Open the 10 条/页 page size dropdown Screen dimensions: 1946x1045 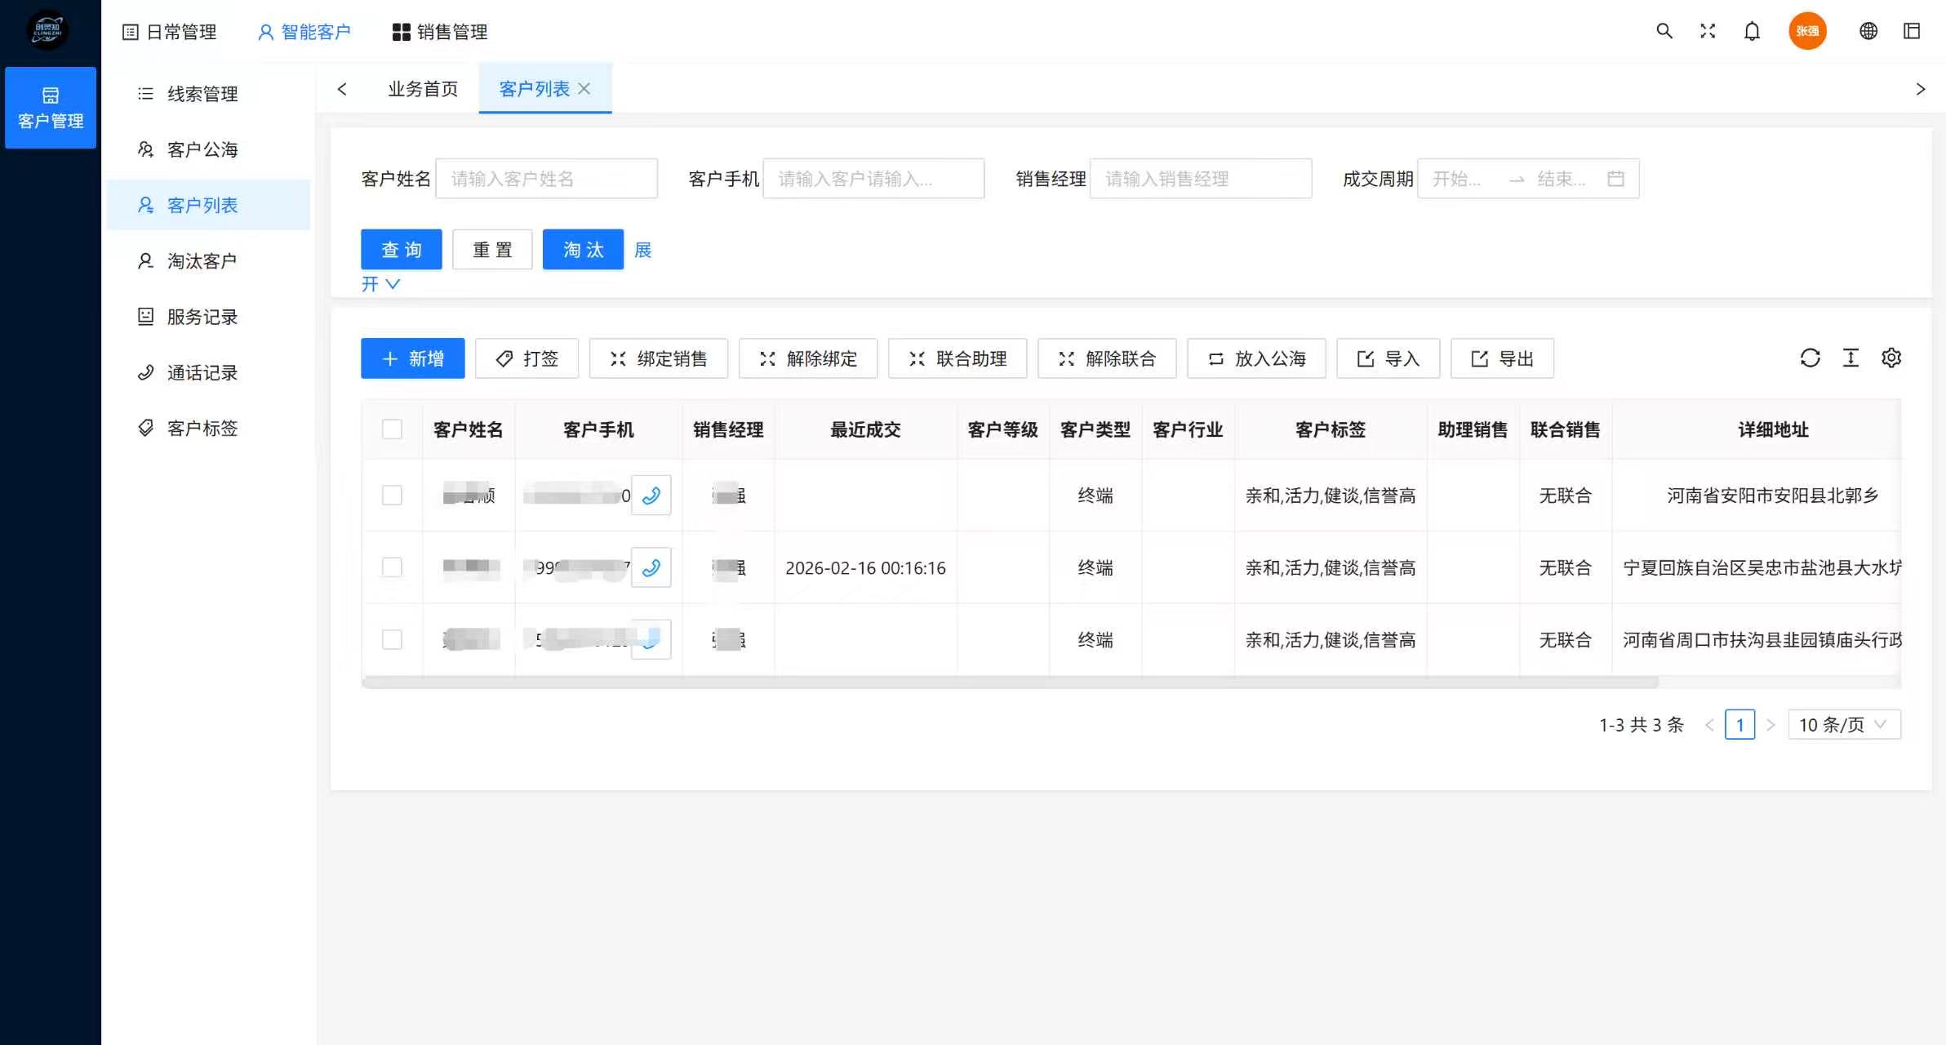pos(1844,725)
